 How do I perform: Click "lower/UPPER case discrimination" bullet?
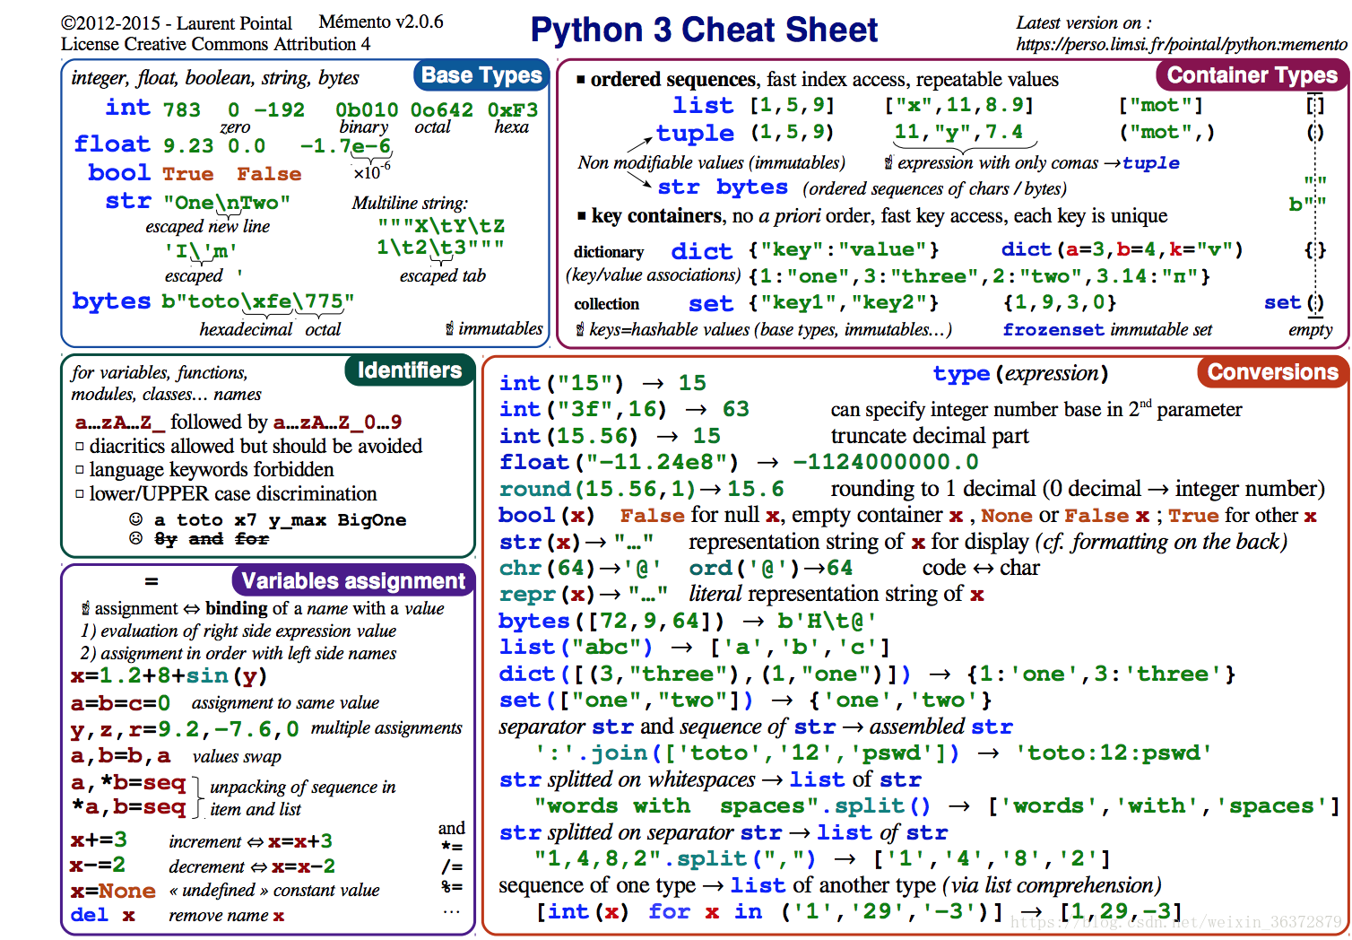pyautogui.click(x=233, y=494)
